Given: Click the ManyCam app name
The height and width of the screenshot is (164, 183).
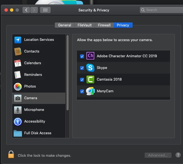Looking at the screenshot, I should (105, 91).
